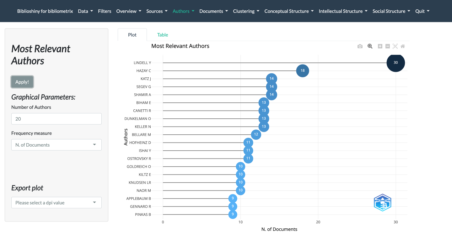This screenshot has width=452, height=239.
Task: Click the x-axis tick label '20'
Action: click(318, 222)
